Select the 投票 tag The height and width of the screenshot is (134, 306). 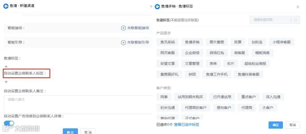point(238,42)
